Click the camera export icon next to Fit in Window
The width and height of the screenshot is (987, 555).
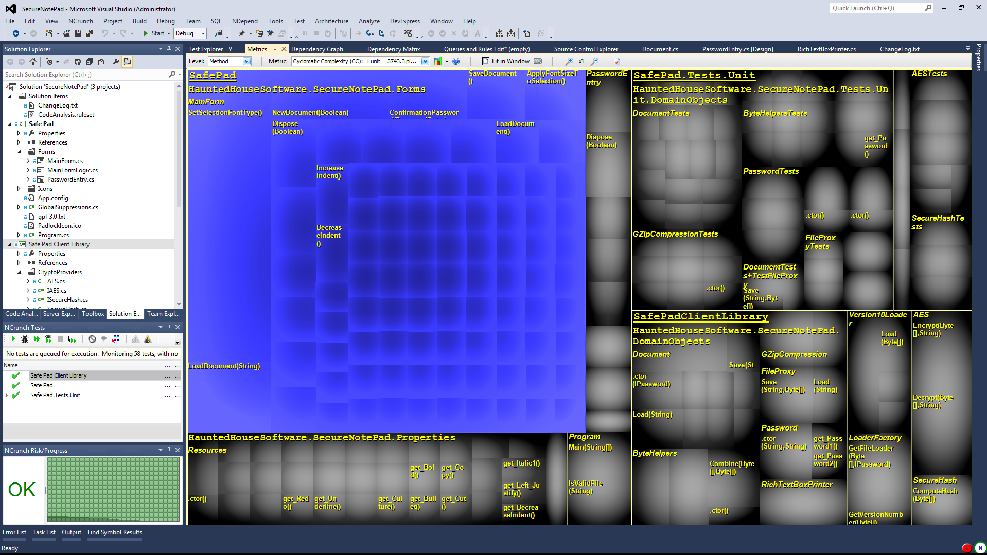pyautogui.click(x=538, y=61)
